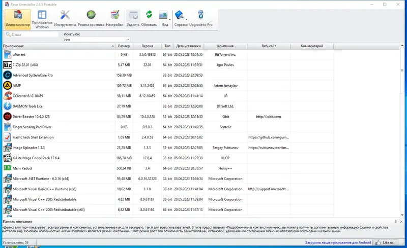Click the Sergey Svistunov company cell
407x248 pixels.
[x=225, y=148]
